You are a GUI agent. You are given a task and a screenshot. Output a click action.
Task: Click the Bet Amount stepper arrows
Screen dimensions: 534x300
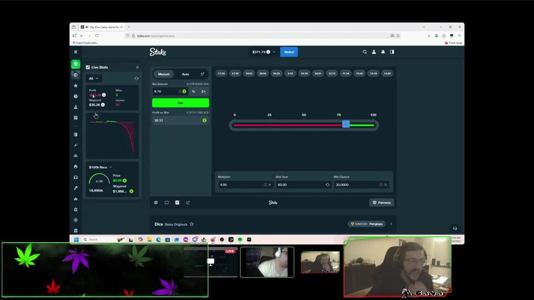point(180,91)
